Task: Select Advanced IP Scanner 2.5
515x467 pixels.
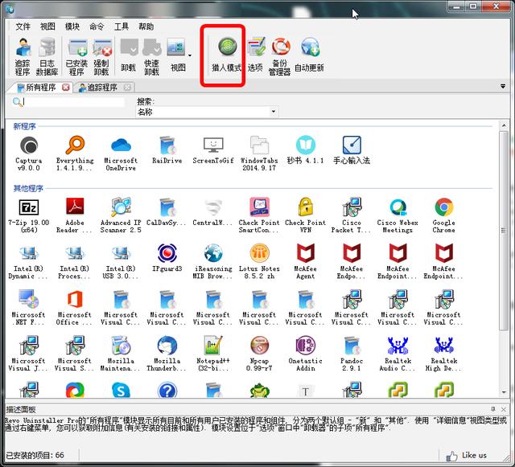Action: point(121,215)
